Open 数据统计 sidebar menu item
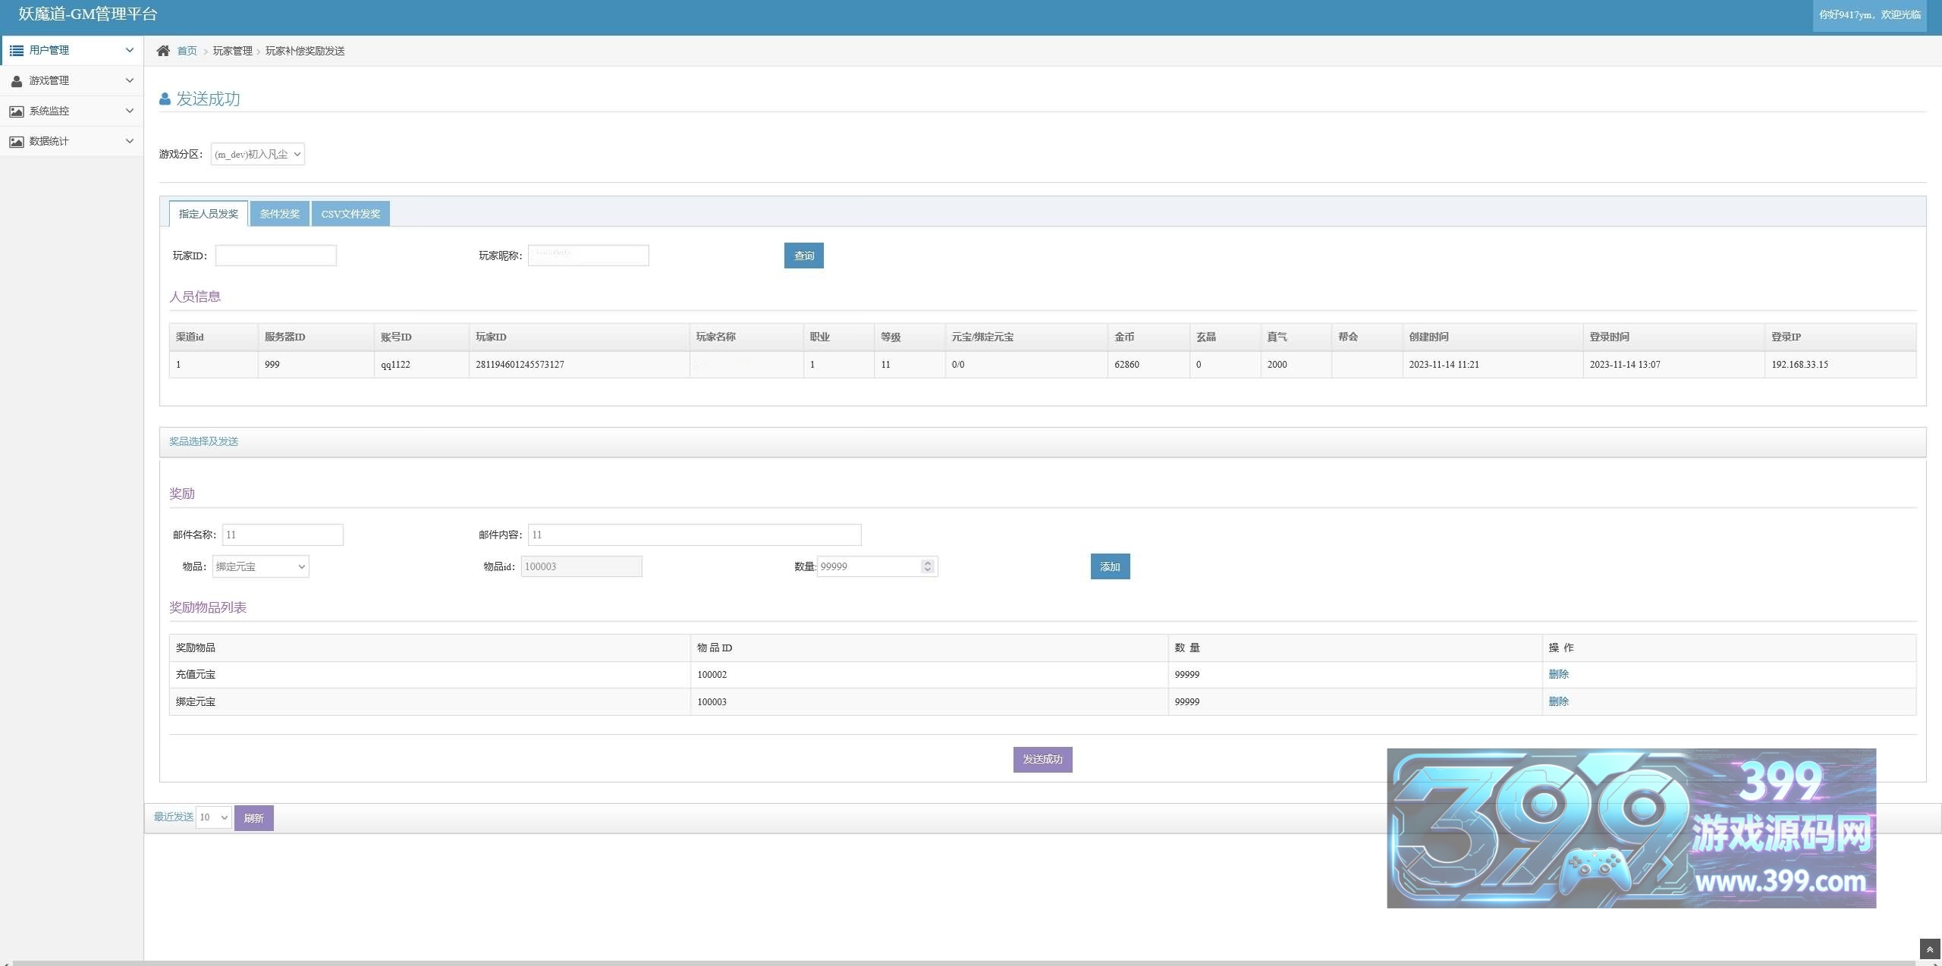The image size is (1942, 966). (72, 141)
